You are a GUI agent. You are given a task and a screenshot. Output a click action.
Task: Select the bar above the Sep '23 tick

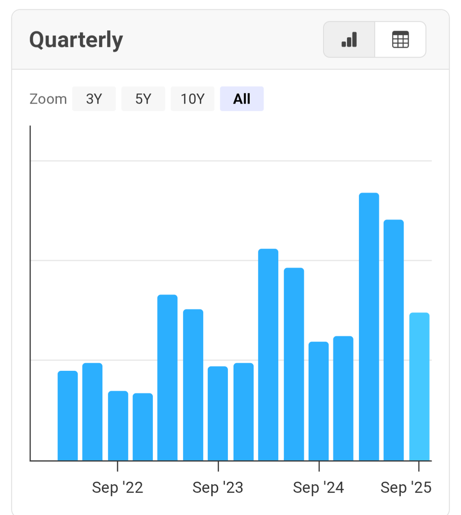(x=218, y=413)
